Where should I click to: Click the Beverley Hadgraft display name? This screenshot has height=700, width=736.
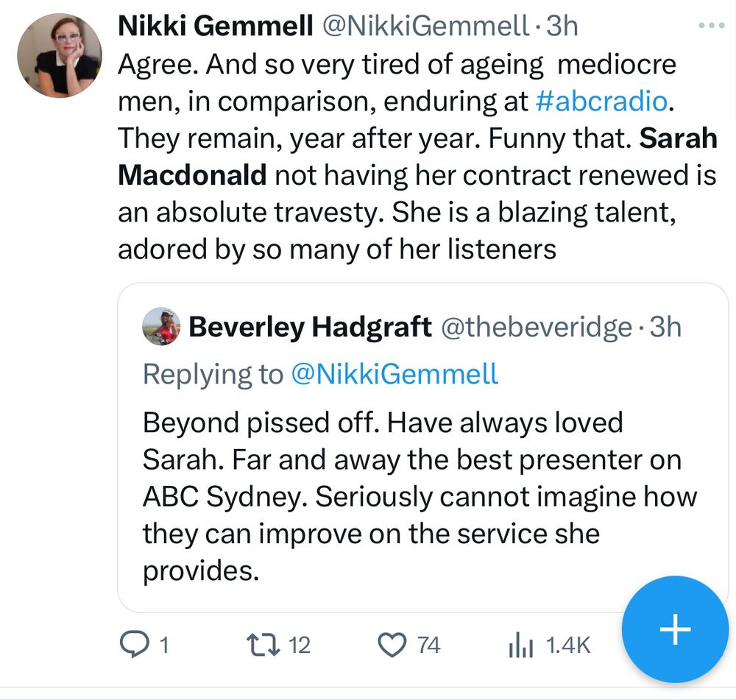310,327
